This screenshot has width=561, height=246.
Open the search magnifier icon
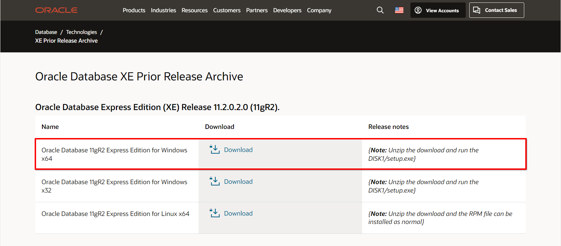pos(380,10)
